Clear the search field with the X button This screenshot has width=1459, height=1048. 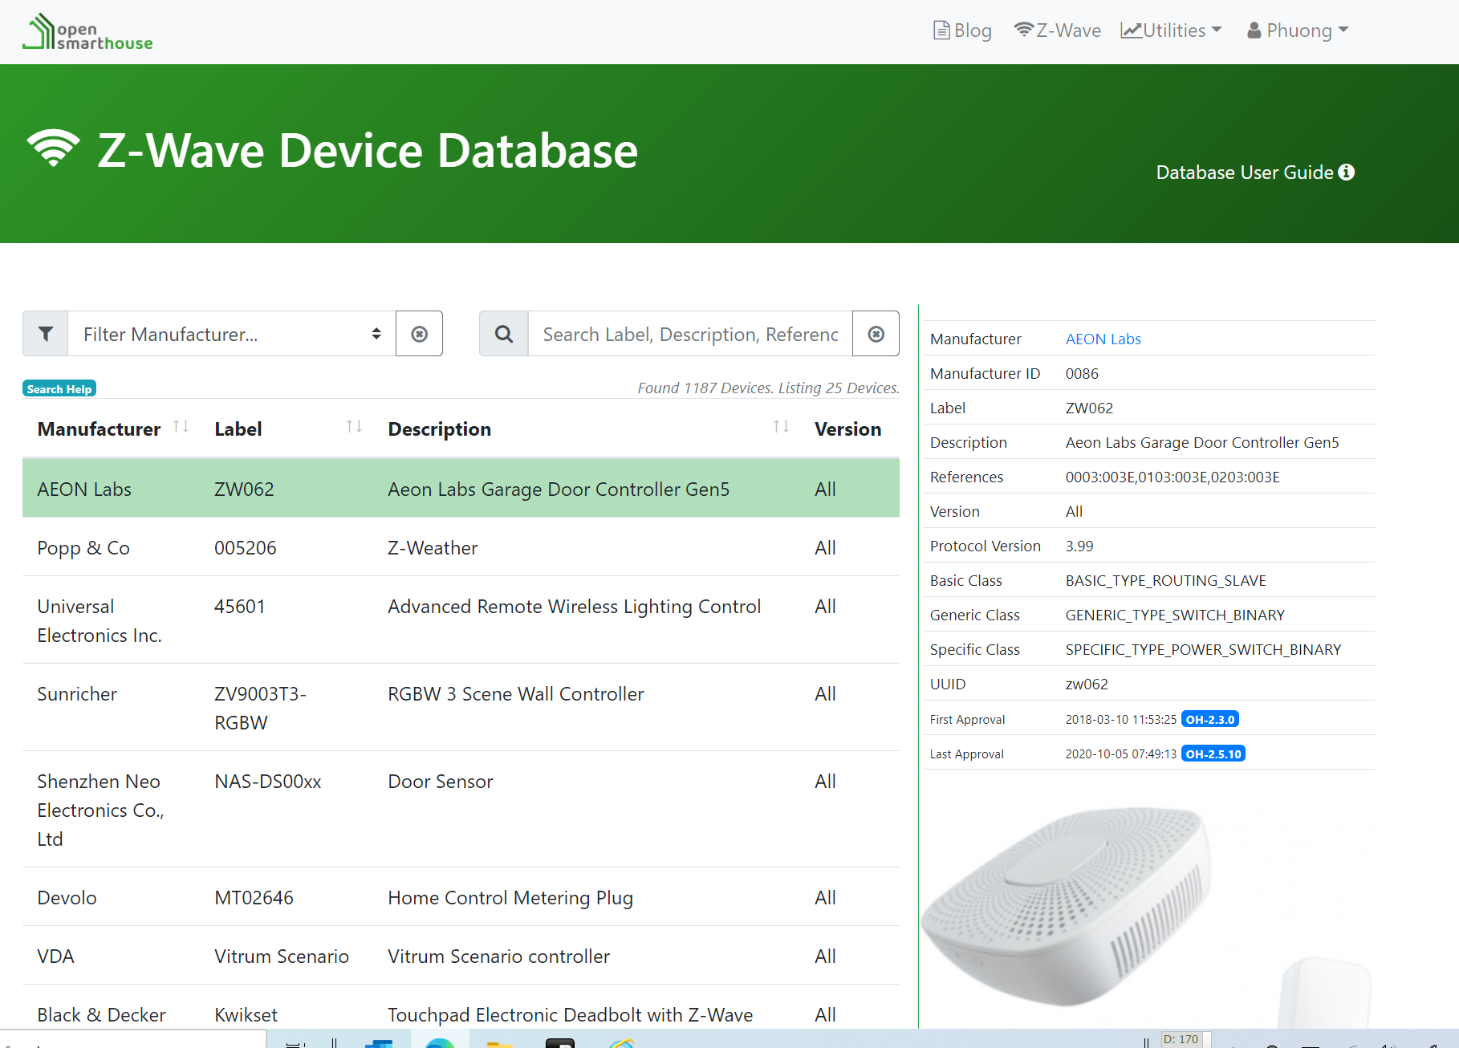(x=876, y=334)
